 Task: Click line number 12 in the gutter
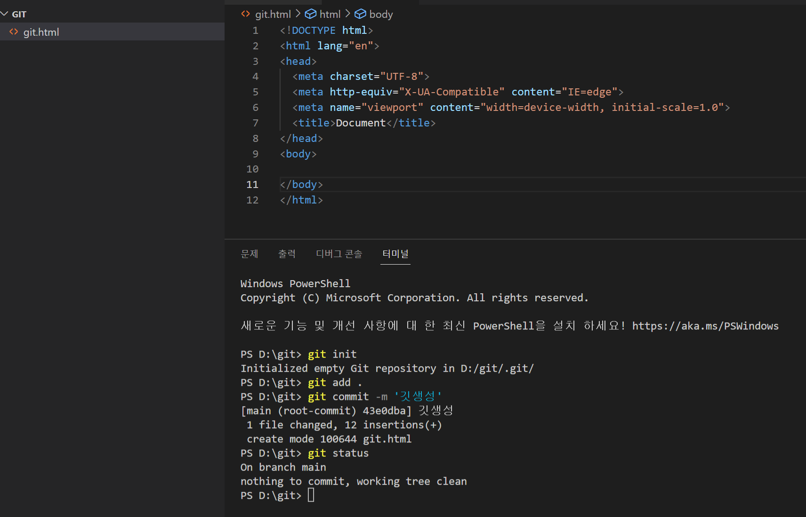pyautogui.click(x=252, y=200)
